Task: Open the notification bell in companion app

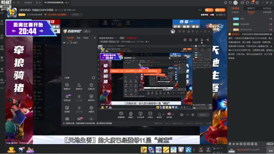Action: (x=202, y=40)
